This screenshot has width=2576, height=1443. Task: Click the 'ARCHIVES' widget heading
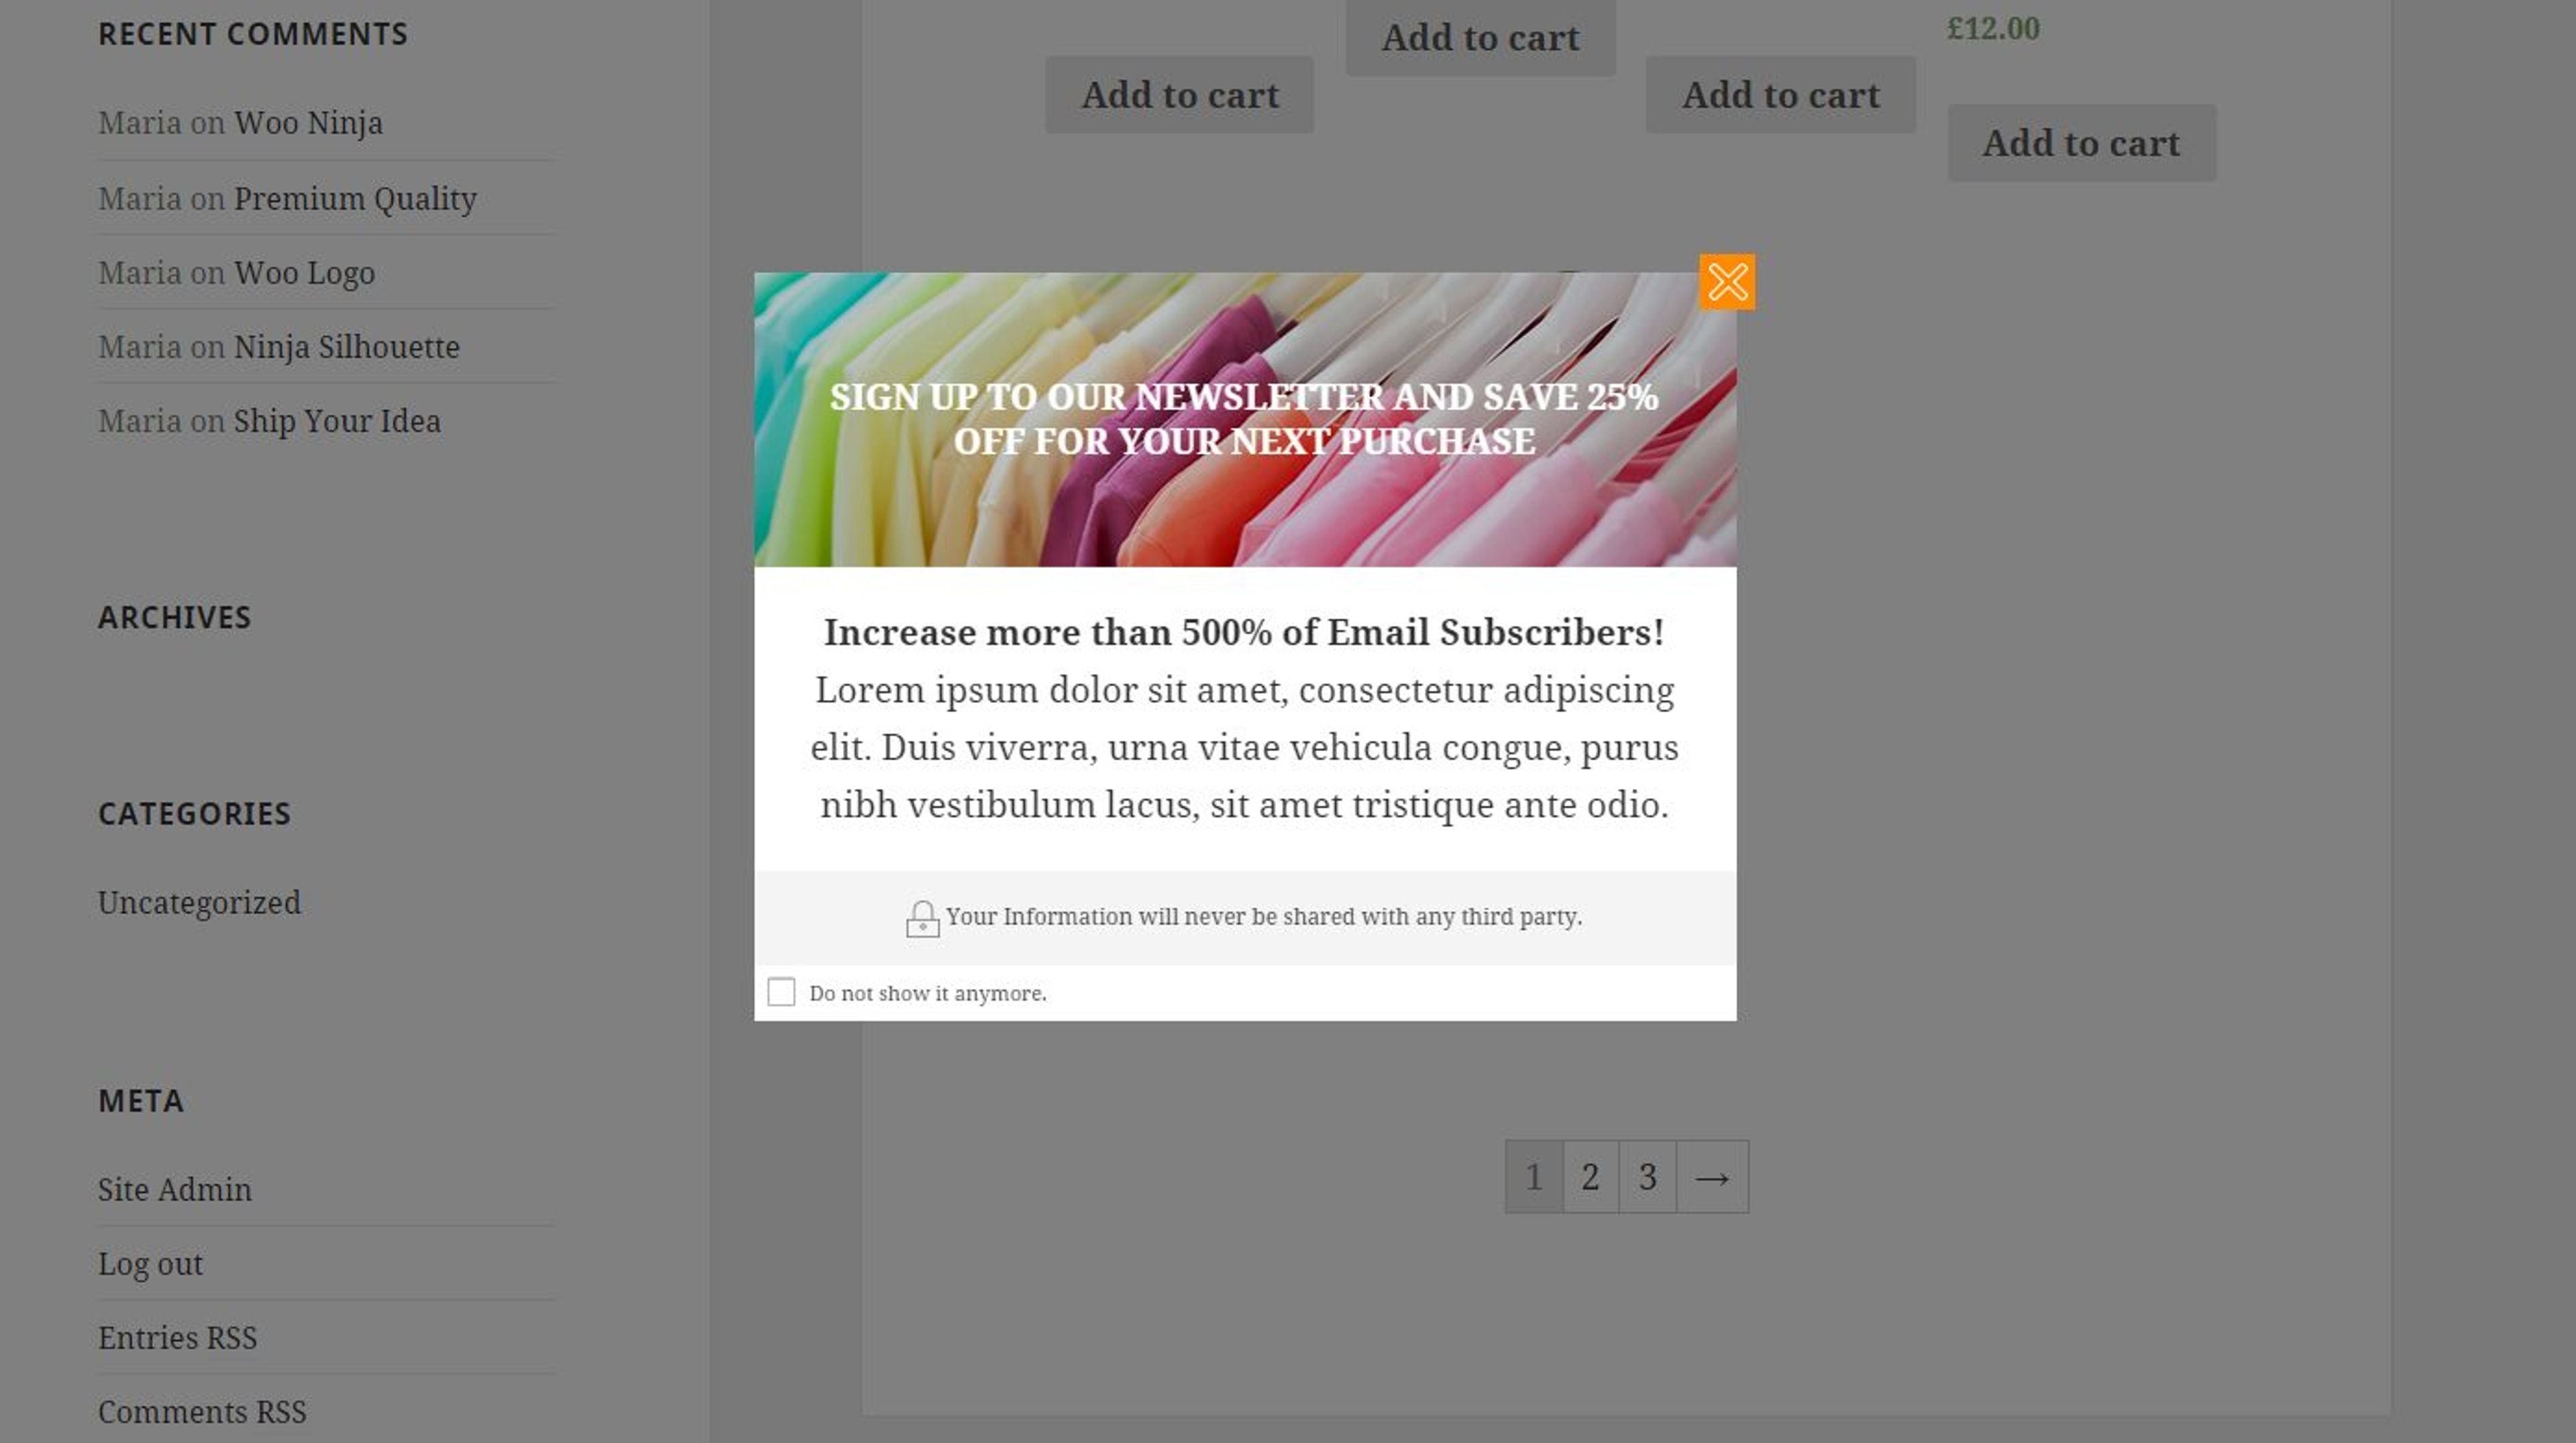[x=175, y=618]
